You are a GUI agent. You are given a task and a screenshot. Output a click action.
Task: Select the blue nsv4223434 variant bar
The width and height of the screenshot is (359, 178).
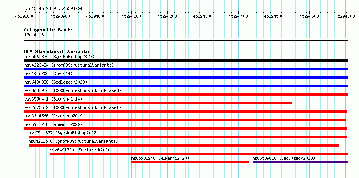pyautogui.click(x=186, y=69)
